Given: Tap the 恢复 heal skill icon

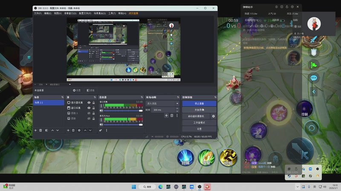Looking at the screenshot, I should pos(206,157).
